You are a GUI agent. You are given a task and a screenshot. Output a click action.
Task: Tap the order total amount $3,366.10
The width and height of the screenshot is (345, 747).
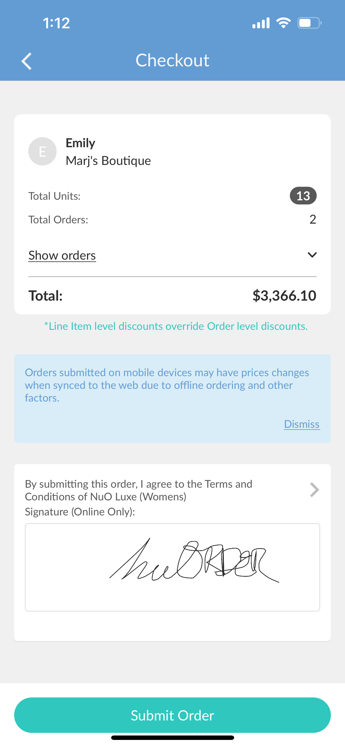click(284, 296)
